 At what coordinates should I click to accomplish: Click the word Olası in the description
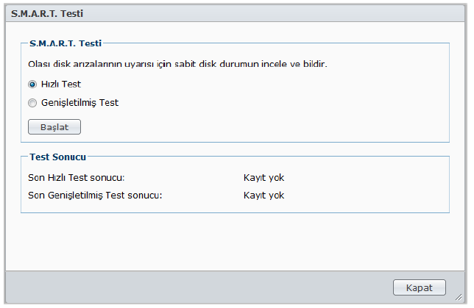click(x=39, y=64)
